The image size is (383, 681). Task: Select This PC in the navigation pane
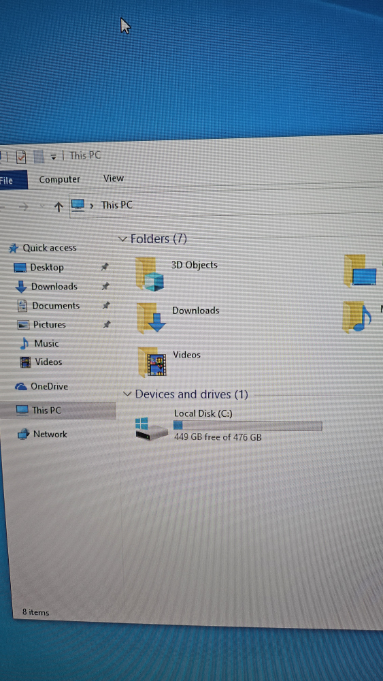click(x=46, y=411)
